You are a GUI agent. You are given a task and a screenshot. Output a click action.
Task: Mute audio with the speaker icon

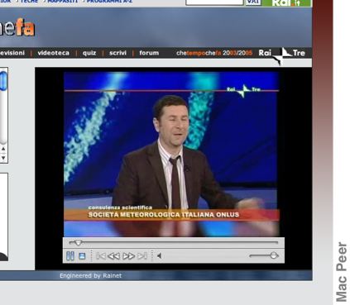point(159,256)
